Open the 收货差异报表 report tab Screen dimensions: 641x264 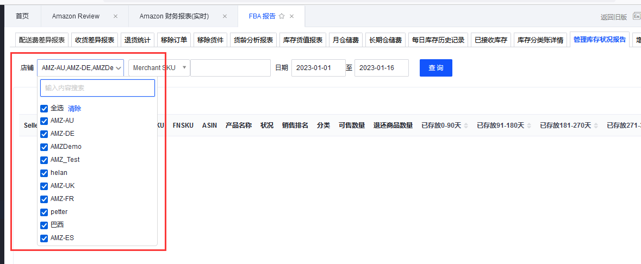(95, 40)
